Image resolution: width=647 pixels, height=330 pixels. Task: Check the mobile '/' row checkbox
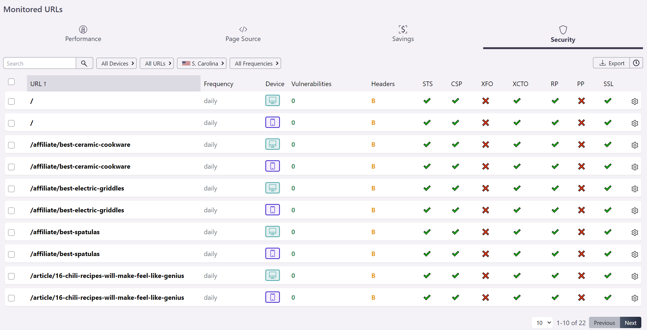coord(11,123)
